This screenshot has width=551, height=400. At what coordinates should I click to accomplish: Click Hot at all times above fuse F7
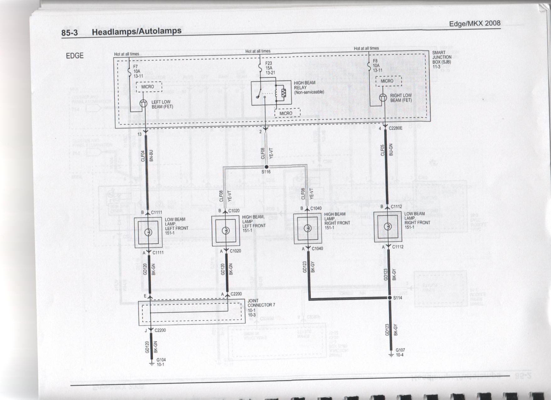pyautogui.click(x=127, y=54)
